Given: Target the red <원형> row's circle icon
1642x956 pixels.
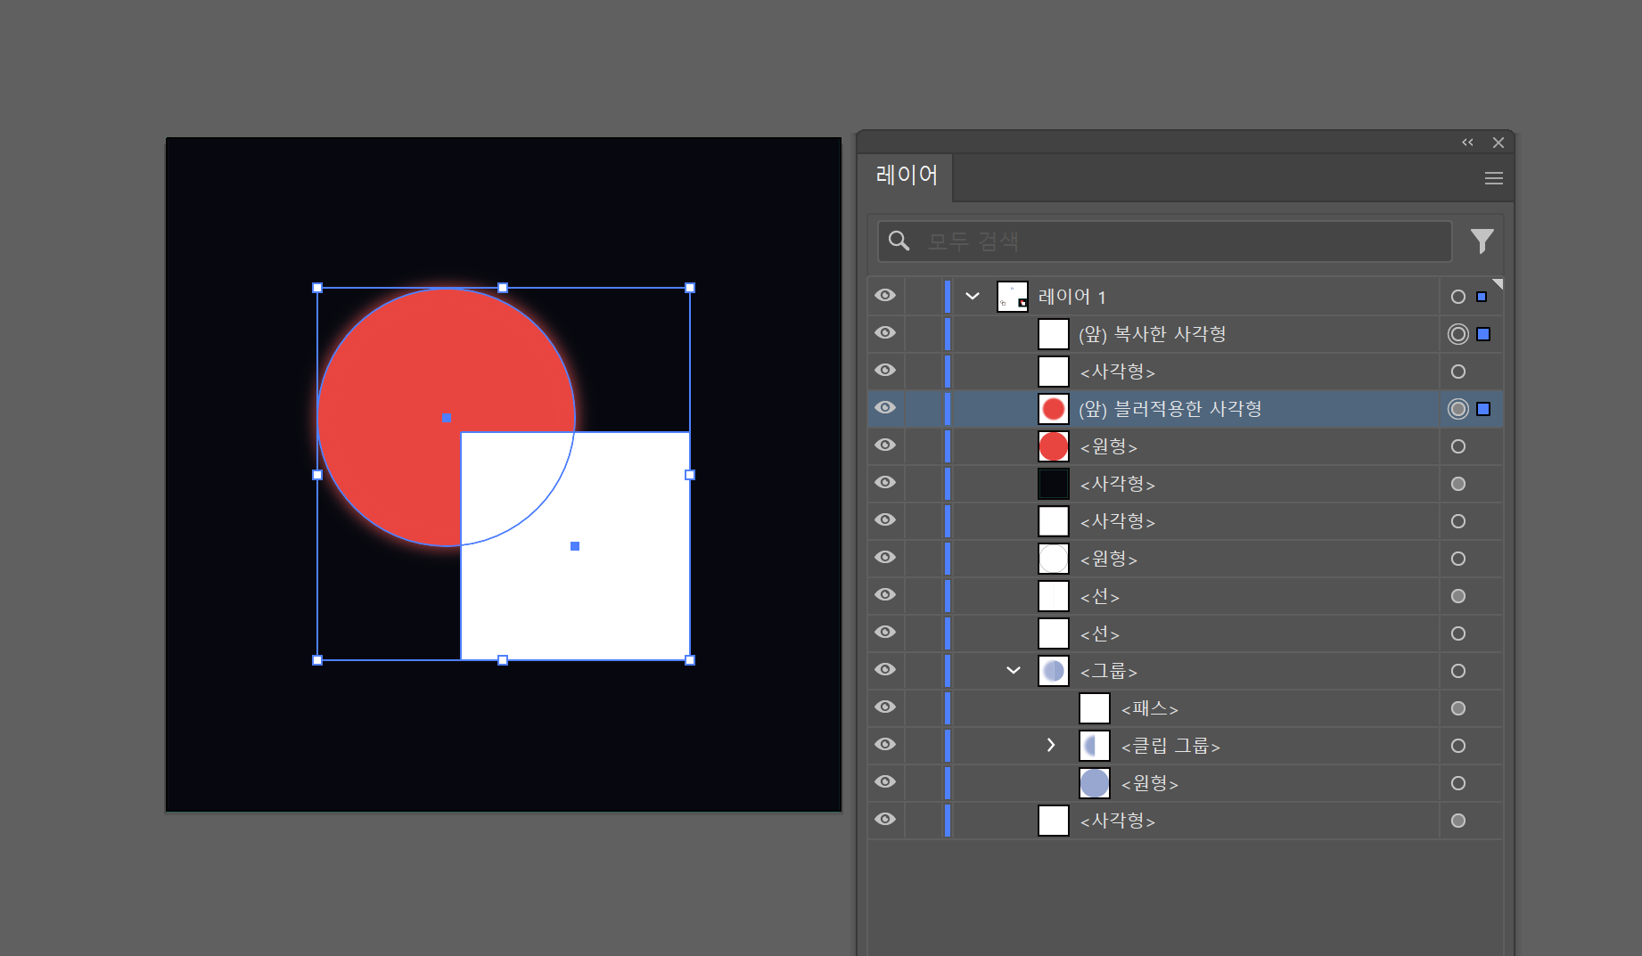Looking at the screenshot, I should tap(1458, 446).
